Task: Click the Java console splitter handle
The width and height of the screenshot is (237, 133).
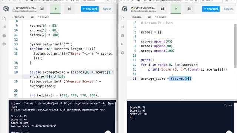Action: click(62, 99)
